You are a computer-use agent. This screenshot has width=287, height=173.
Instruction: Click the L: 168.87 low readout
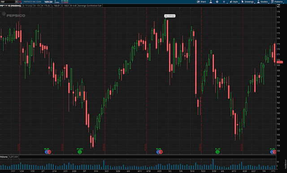tap(56, 6)
